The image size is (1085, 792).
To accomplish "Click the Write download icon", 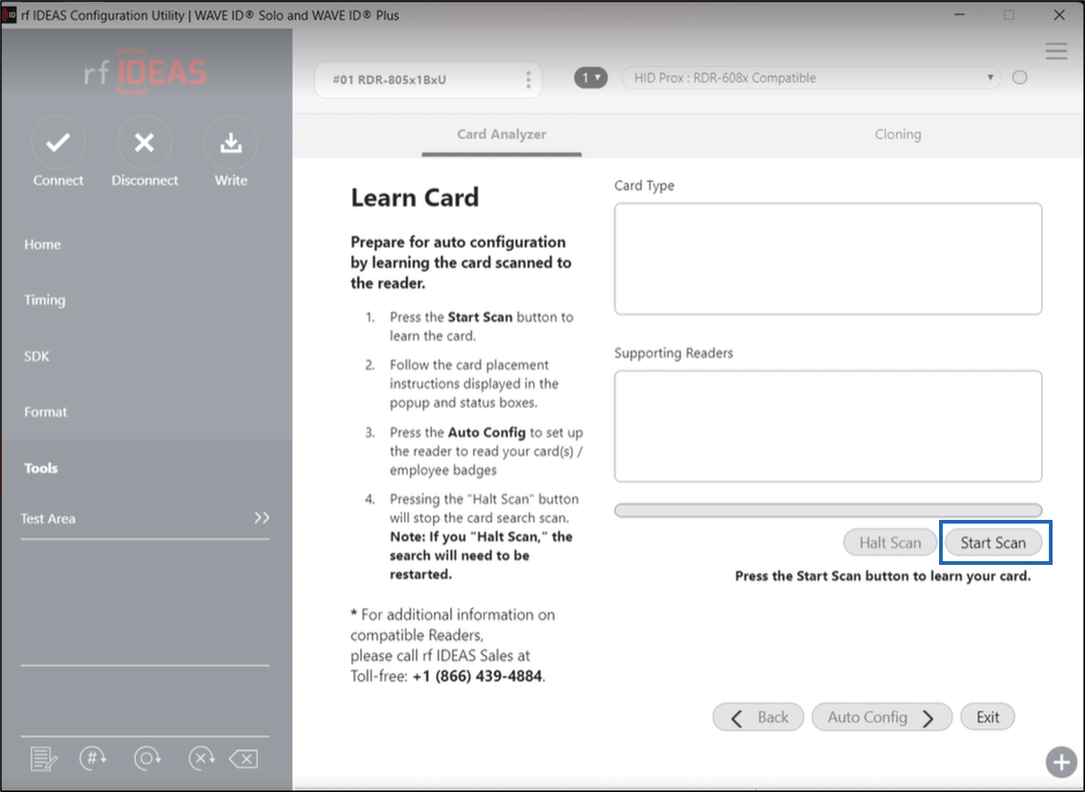I will pos(231,142).
